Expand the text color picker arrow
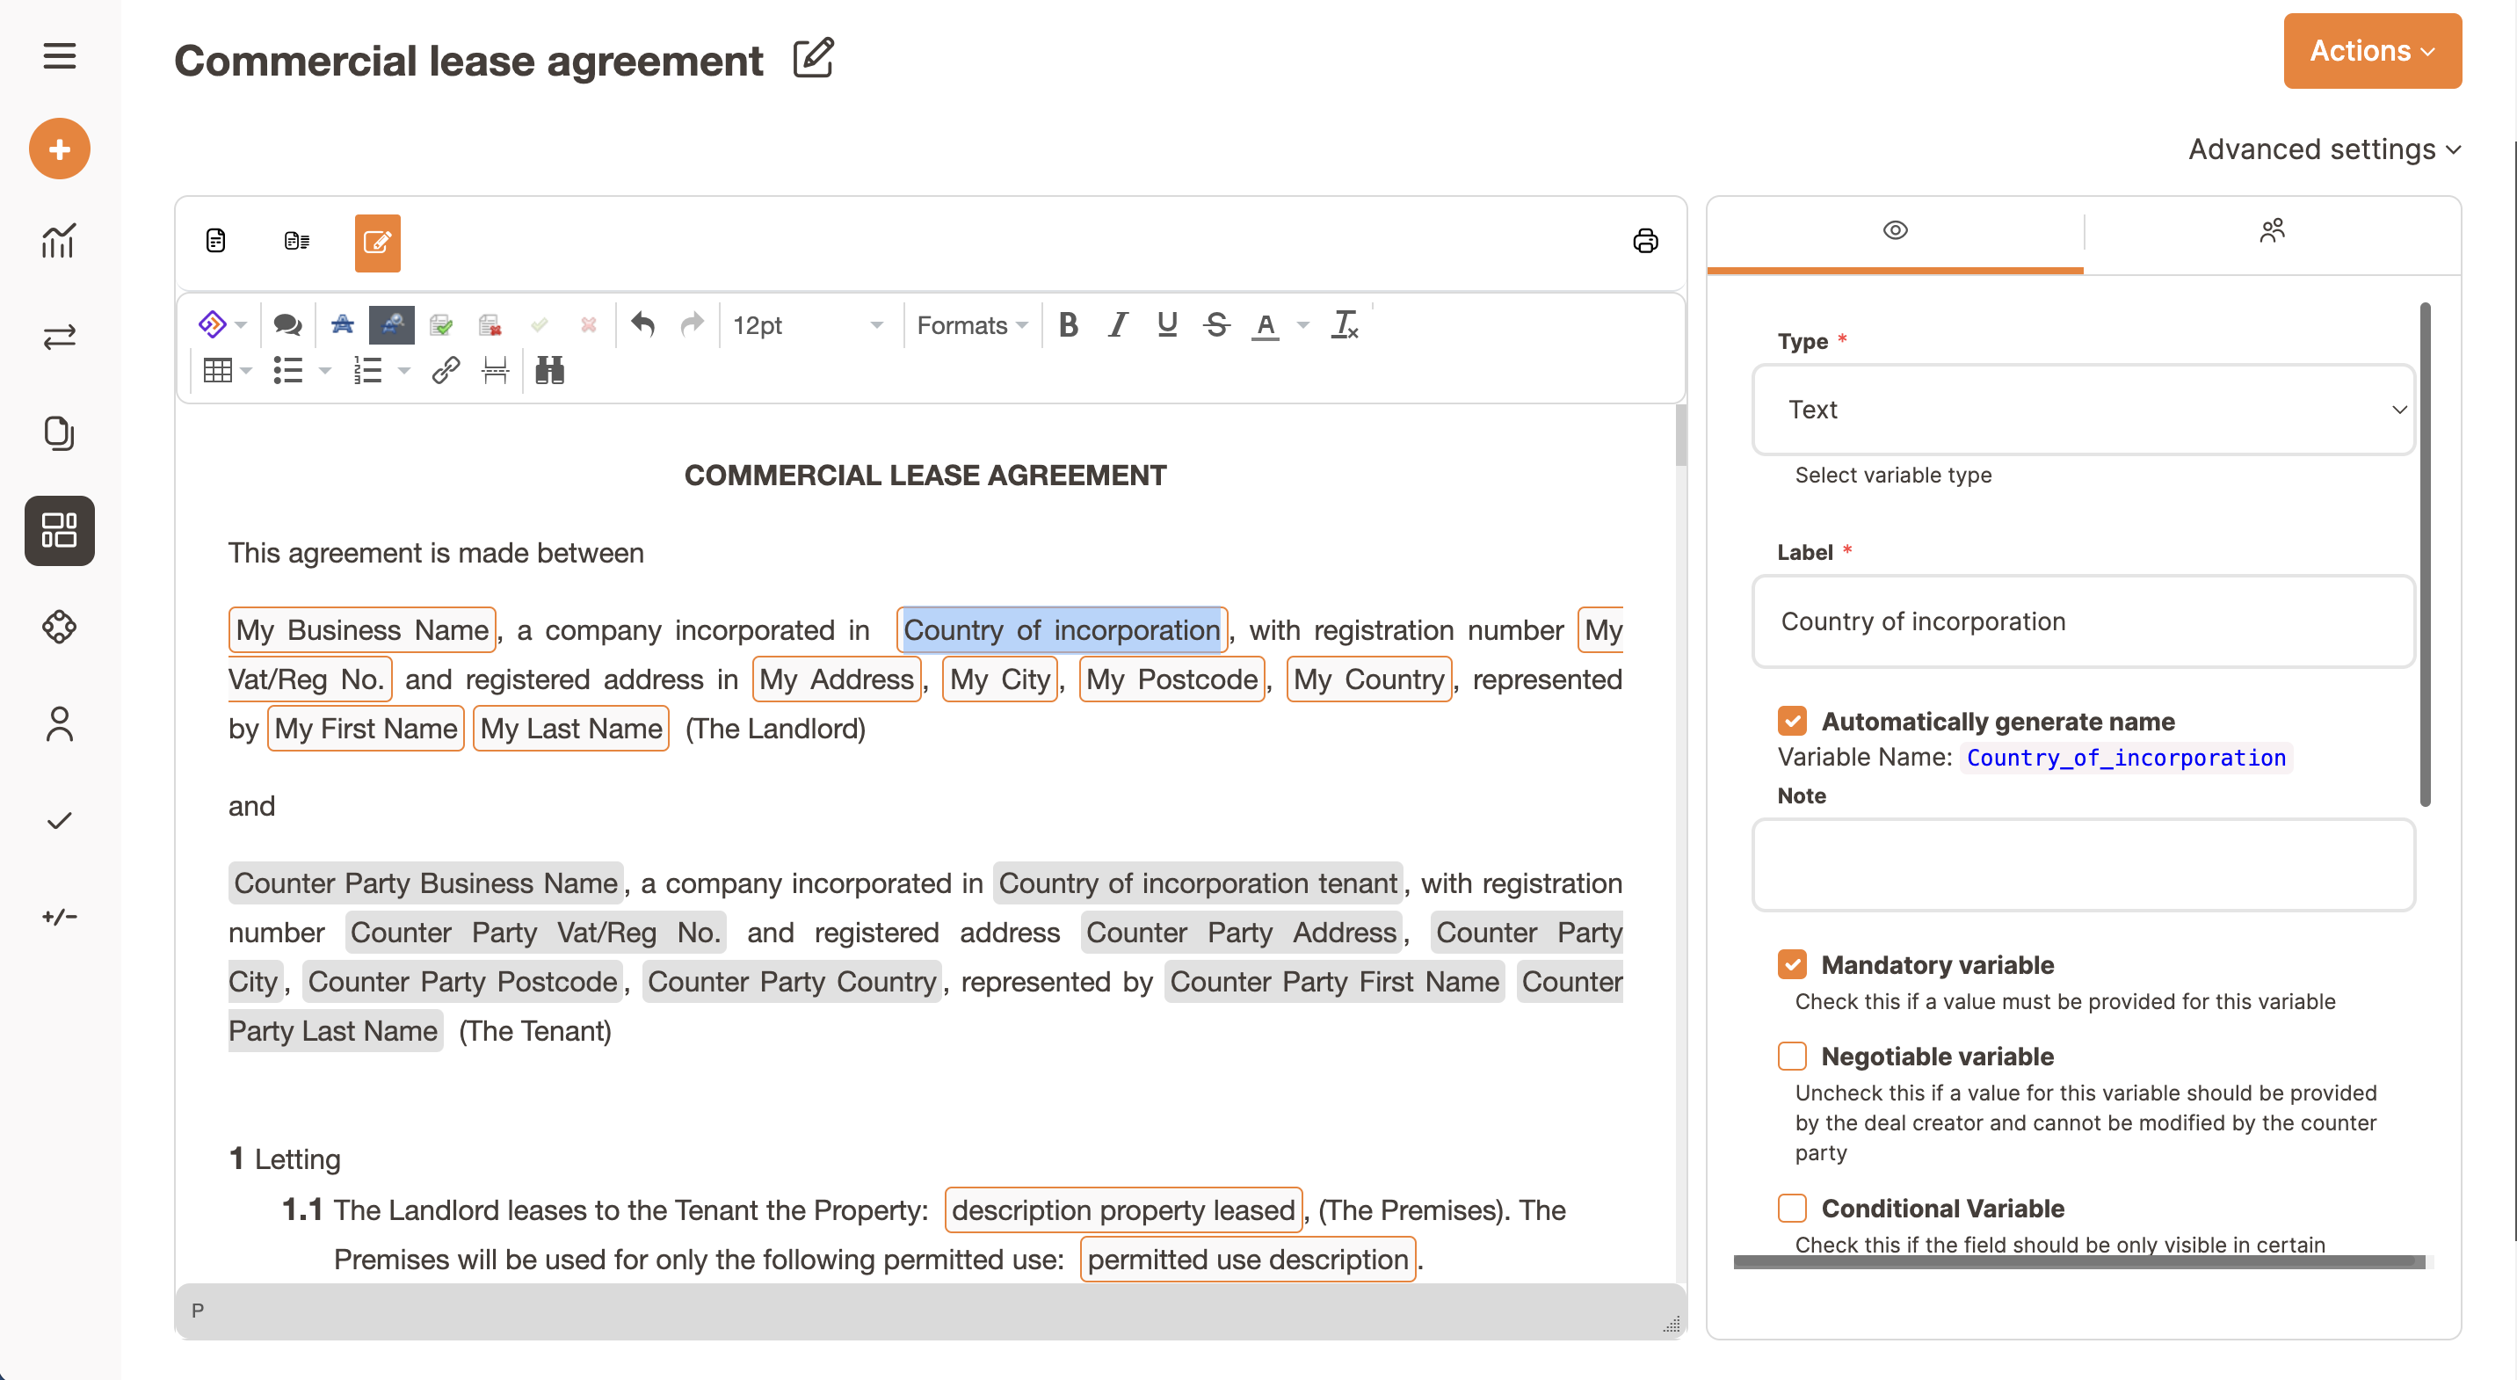Screen dimensions: 2517x1380 (1302, 324)
